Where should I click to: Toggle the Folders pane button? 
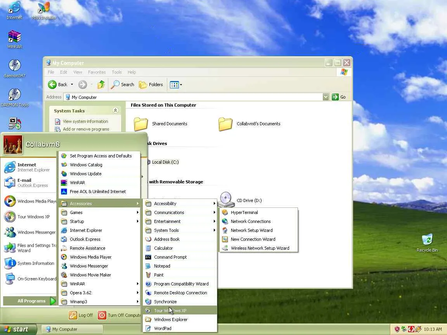[151, 85]
